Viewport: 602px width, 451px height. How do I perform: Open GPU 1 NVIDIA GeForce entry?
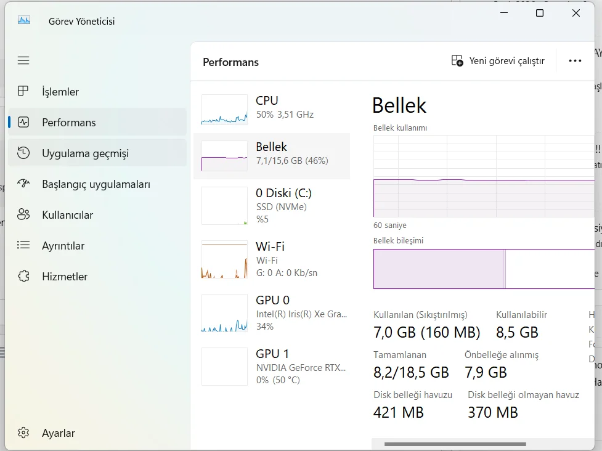(x=272, y=367)
